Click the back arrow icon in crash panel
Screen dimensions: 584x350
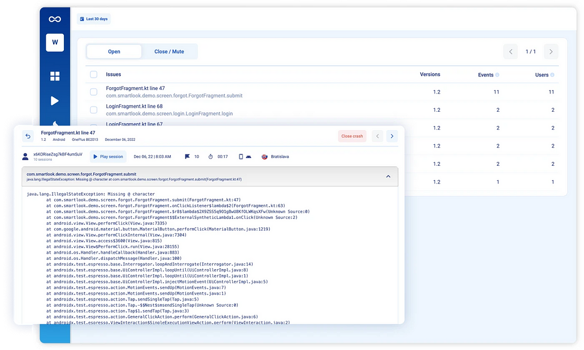coord(28,136)
